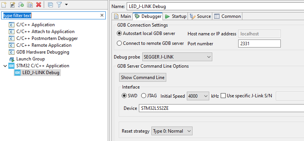Screen dimensions: 304x141
Task: Click the Launch Group icon
Action: [x=12, y=59]
